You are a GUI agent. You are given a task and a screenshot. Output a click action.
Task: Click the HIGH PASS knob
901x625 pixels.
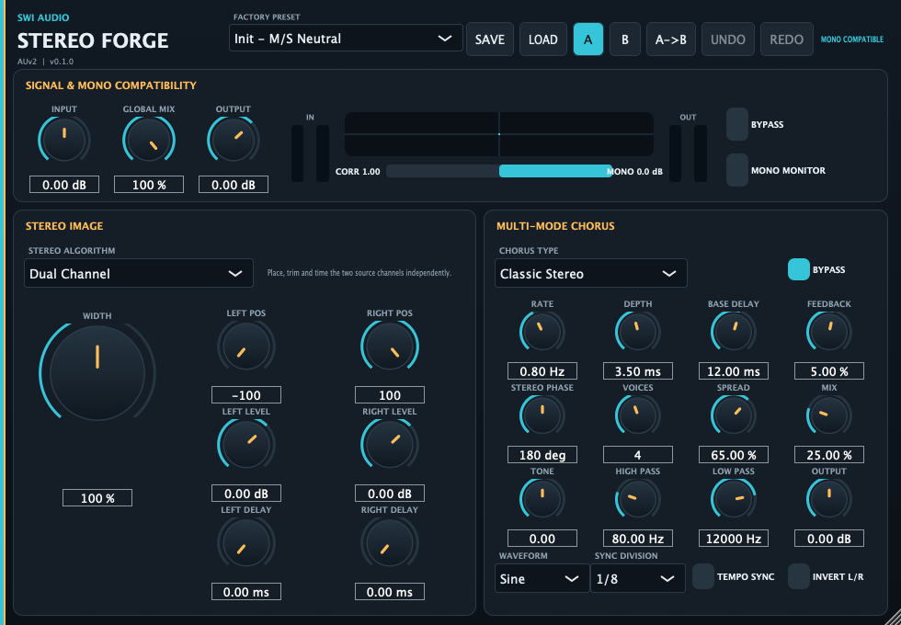tap(638, 498)
